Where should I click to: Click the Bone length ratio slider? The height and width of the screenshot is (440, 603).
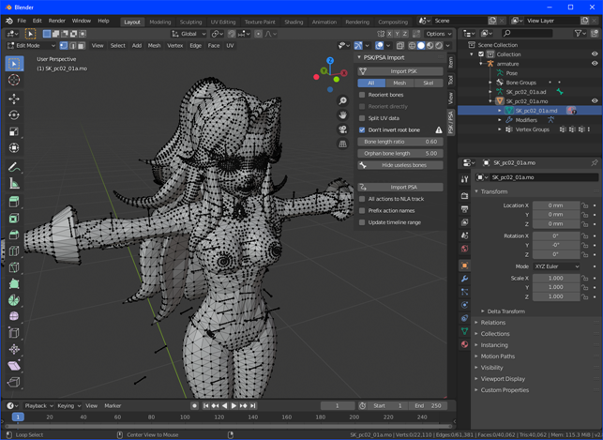coord(400,142)
